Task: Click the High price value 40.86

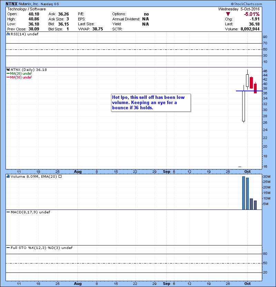Action: [x=34, y=19]
